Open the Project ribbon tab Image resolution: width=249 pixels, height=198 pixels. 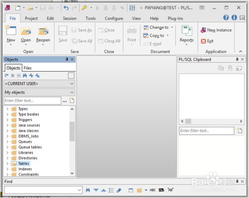[x=31, y=18]
